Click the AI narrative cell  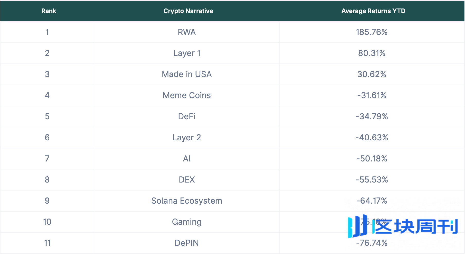187,159
